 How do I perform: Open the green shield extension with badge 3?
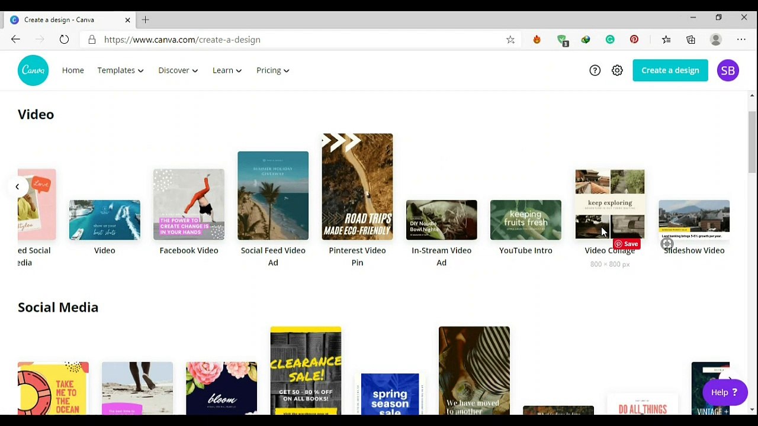point(562,40)
